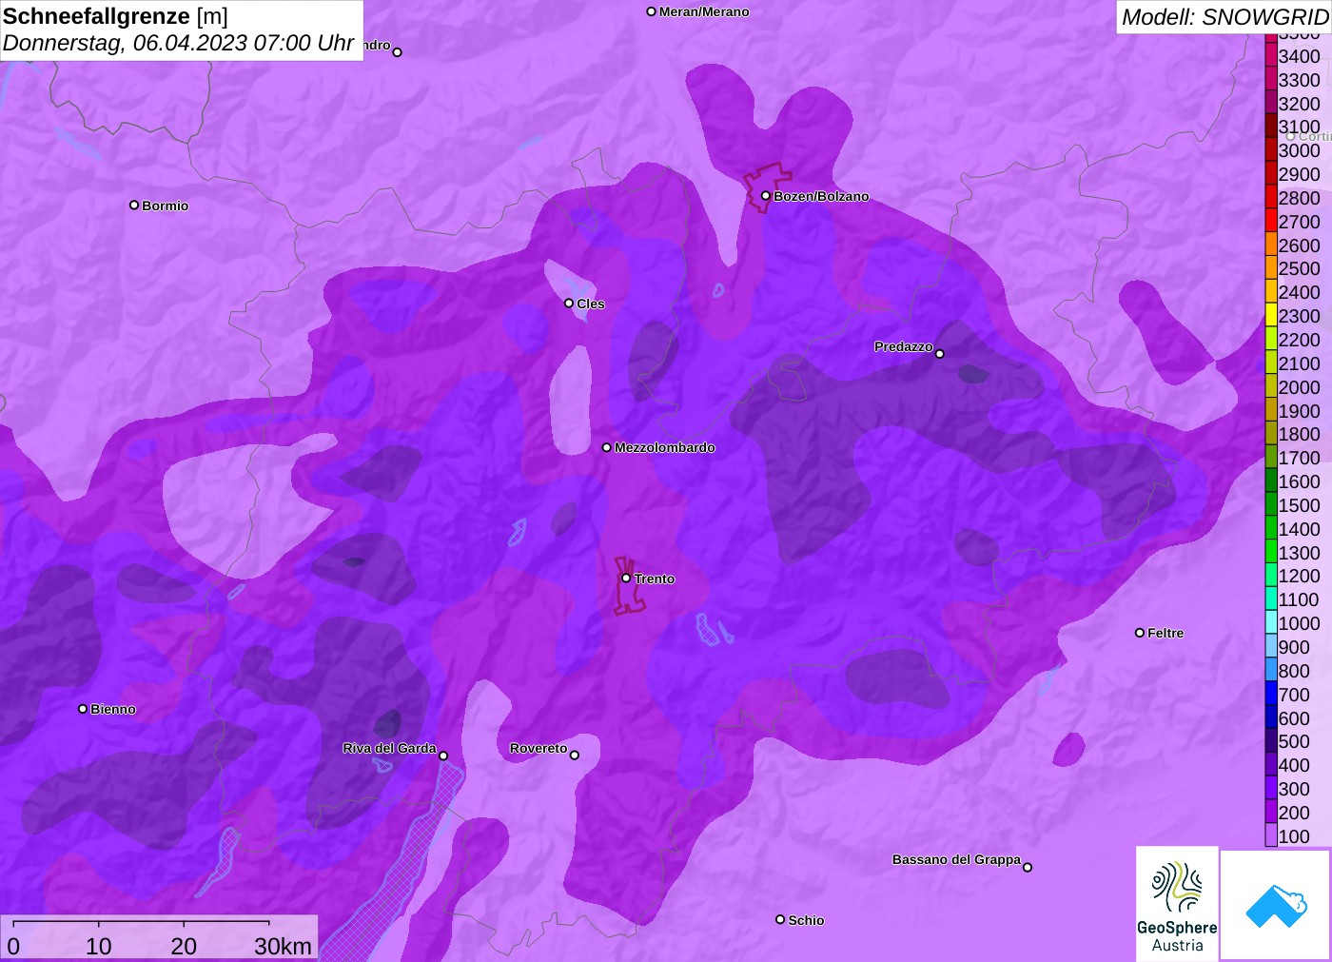The height and width of the screenshot is (962, 1332).
Task: Click the 2000 legend value
Action: coord(1299,387)
